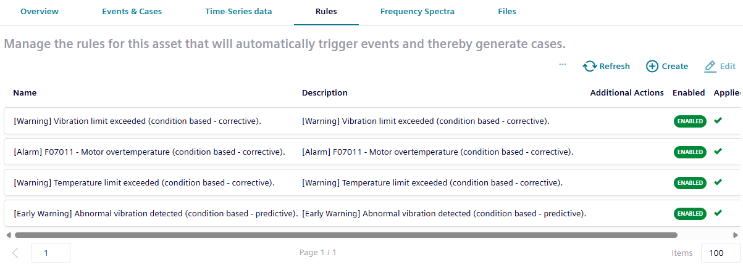
Task: Click green checkmark for Abnormal vibration rule
Action: [718, 213]
